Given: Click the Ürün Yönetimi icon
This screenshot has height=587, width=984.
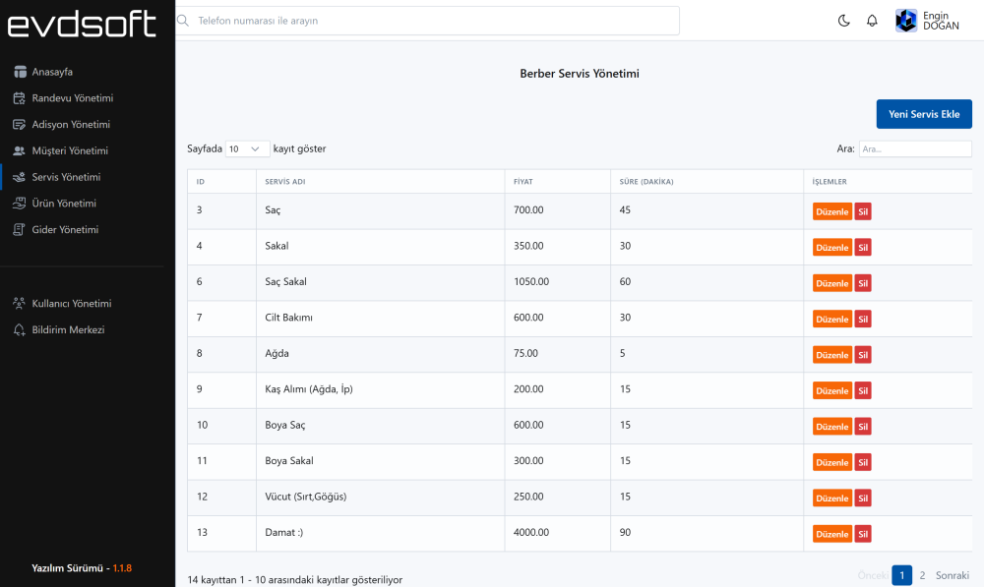Looking at the screenshot, I should coord(20,204).
